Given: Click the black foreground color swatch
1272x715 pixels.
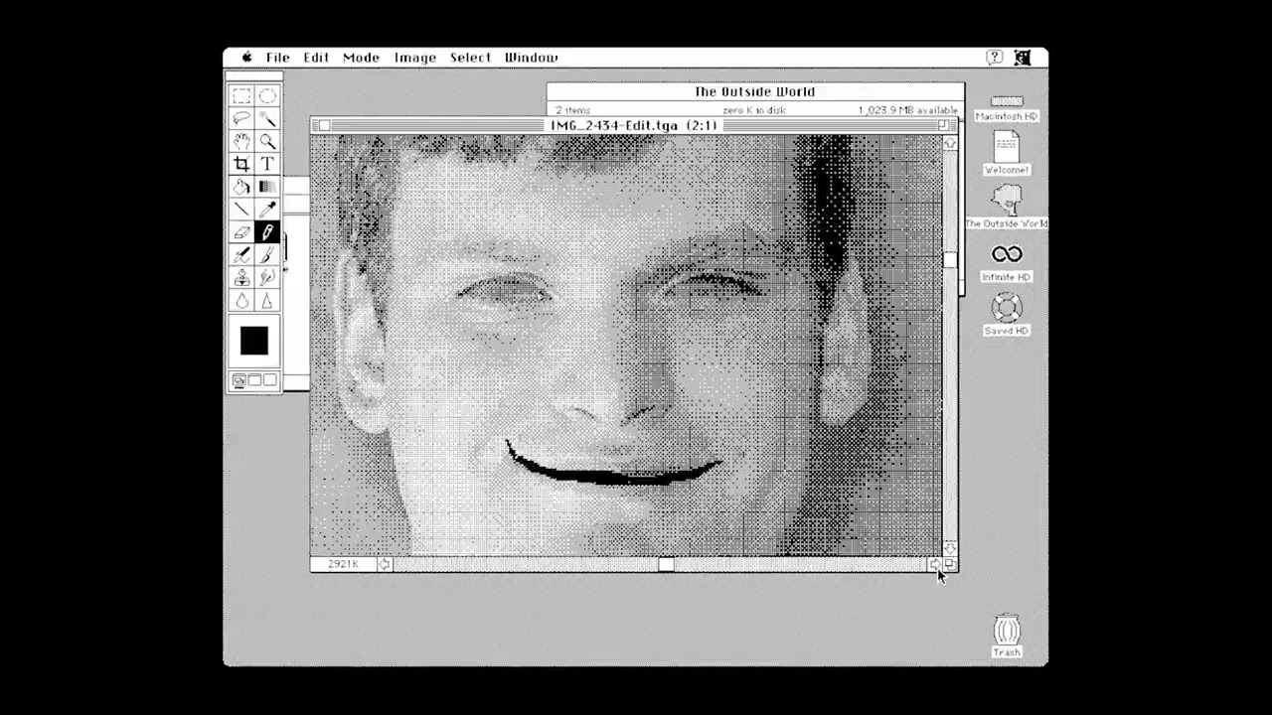Looking at the screenshot, I should click(x=253, y=341).
